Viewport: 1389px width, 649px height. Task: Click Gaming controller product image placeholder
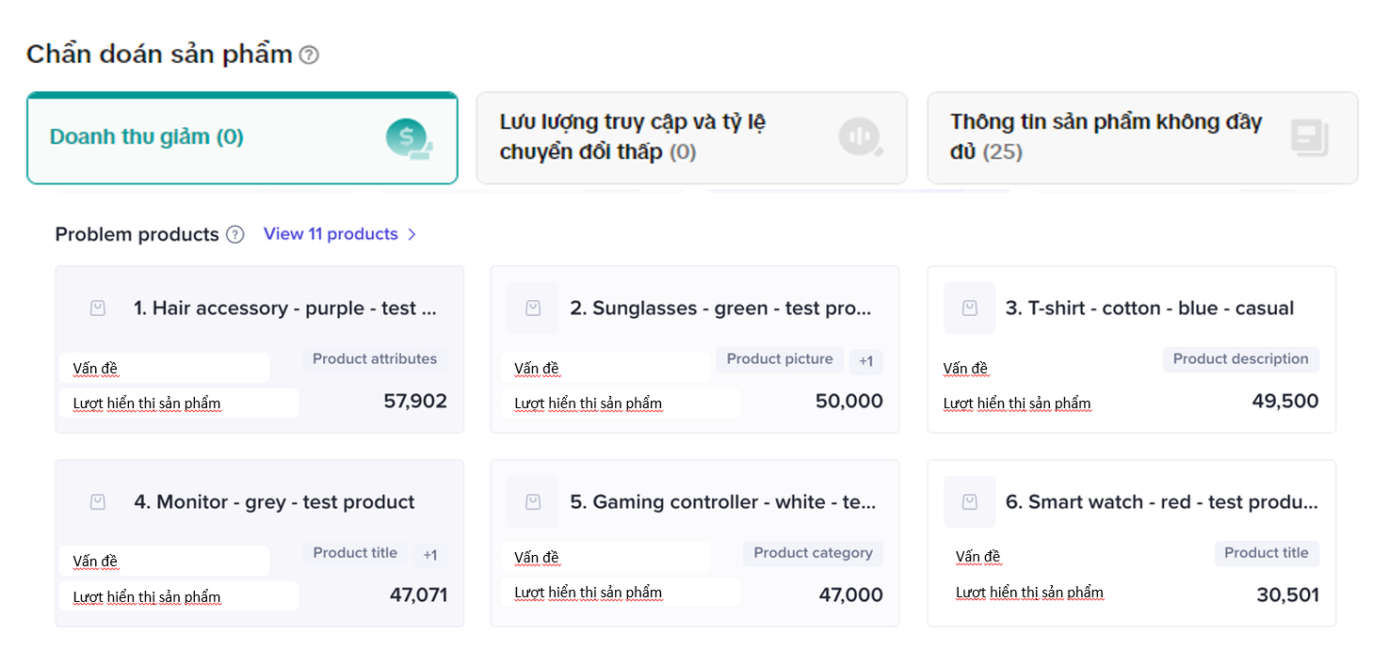coord(533,502)
